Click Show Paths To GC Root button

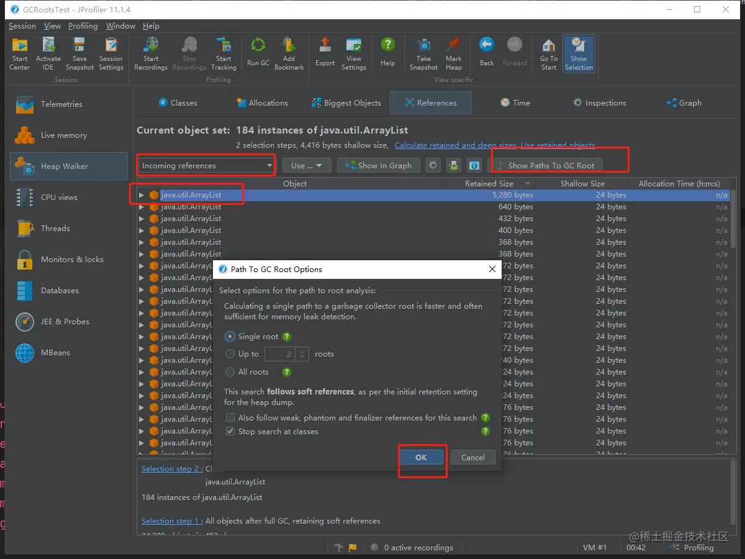pyautogui.click(x=546, y=166)
